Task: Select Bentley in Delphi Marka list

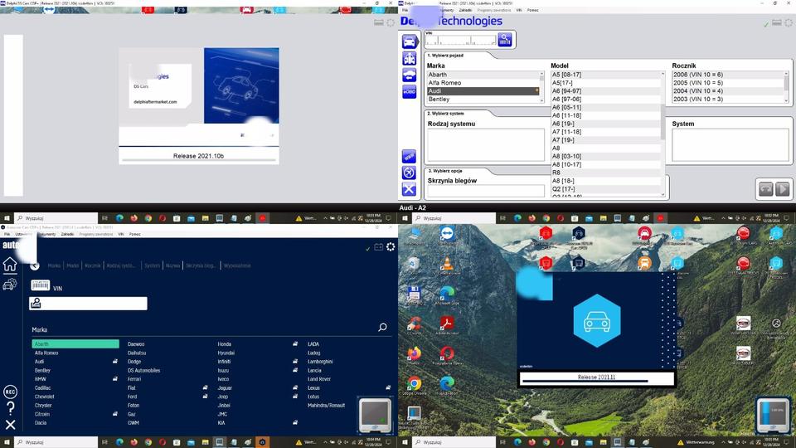Action: click(483, 99)
